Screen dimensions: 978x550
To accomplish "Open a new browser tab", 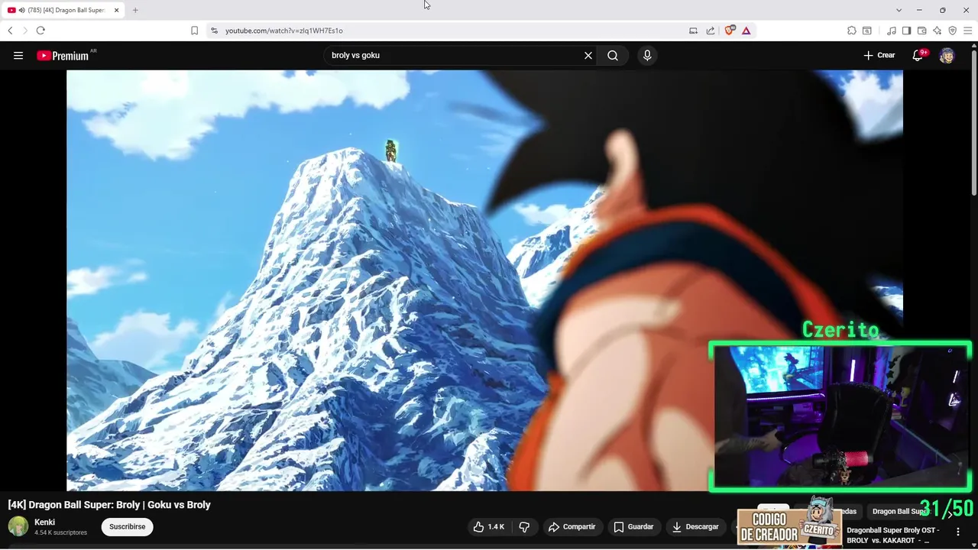I will (135, 10).
